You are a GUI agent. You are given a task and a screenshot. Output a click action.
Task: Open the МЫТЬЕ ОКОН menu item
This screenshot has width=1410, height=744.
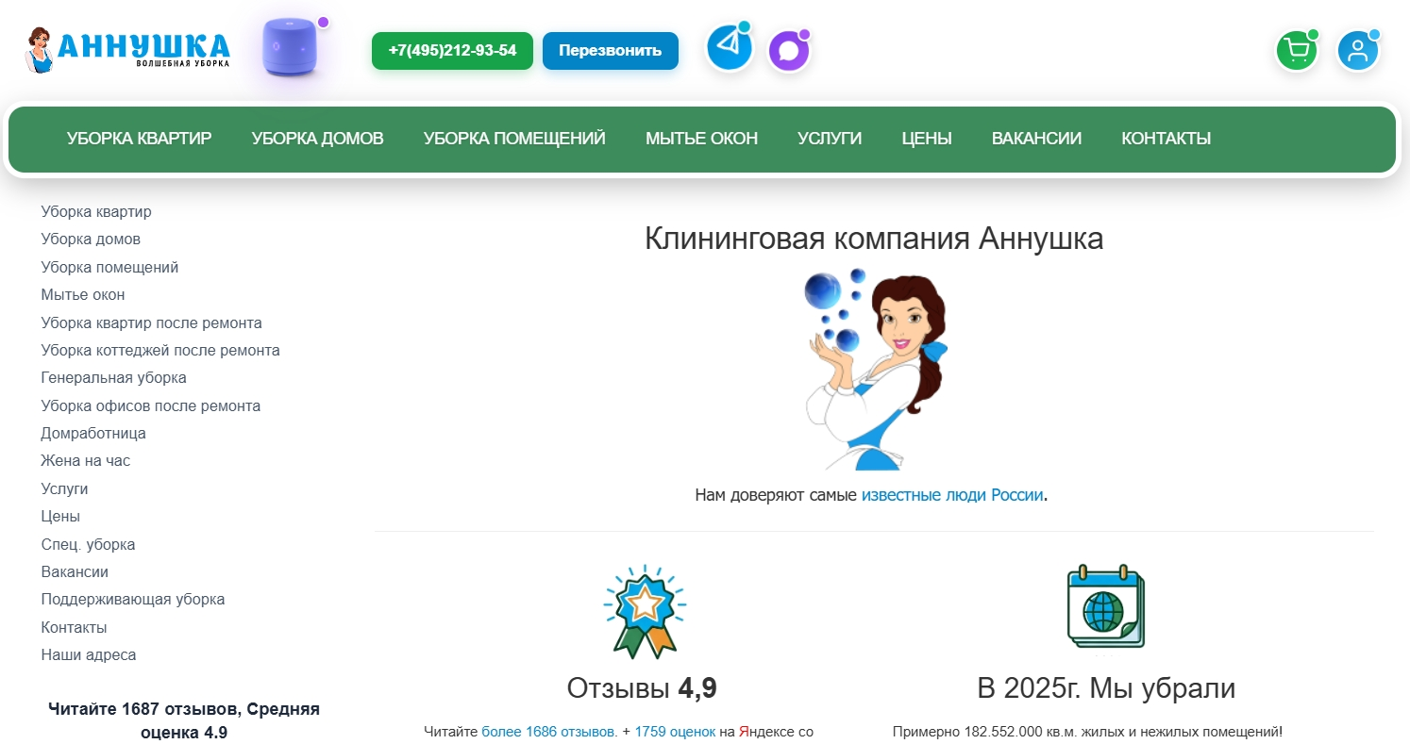[x=701, y=139]
